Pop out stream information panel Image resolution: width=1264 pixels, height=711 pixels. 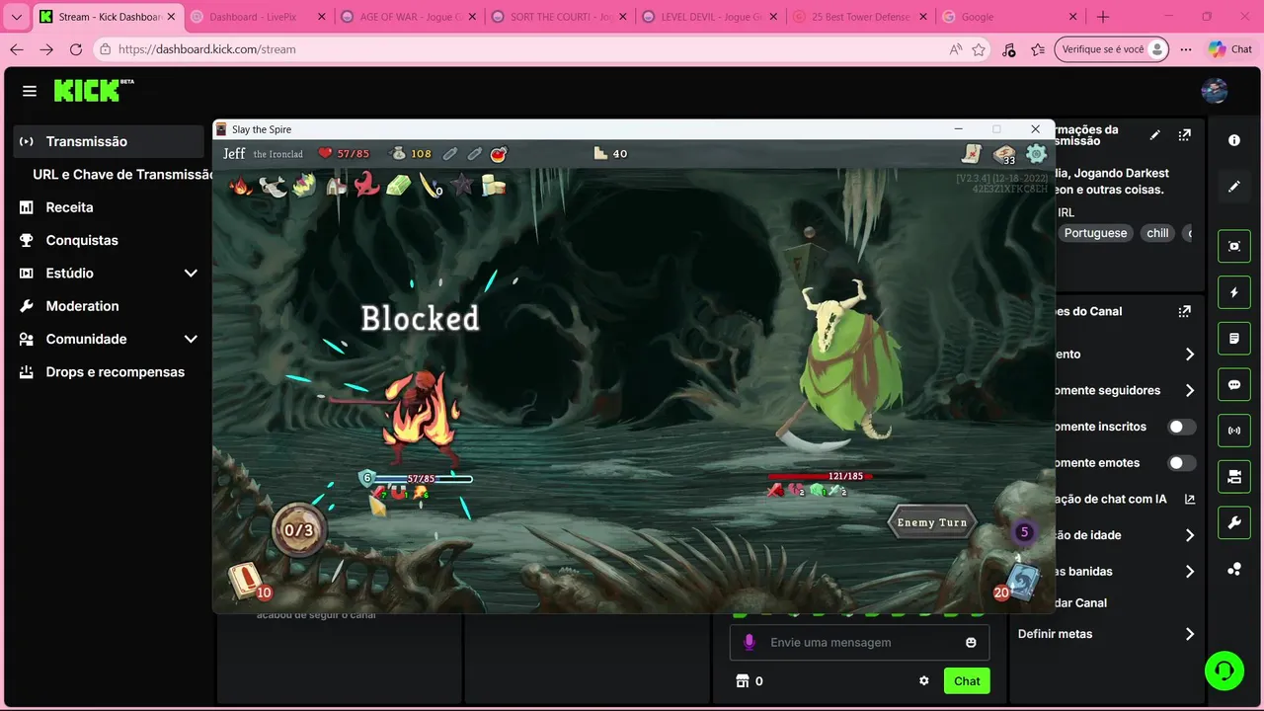(1184, 134)
